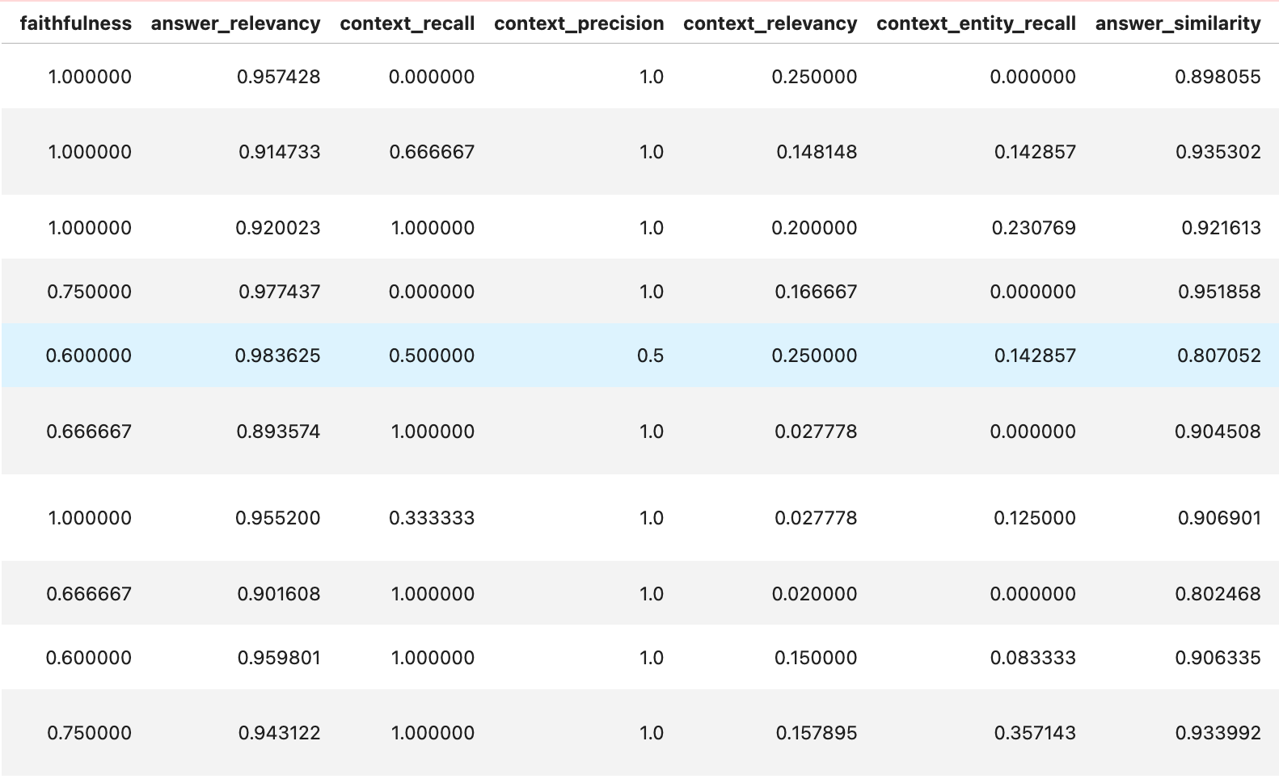1279x779 pixels.
Task: Click the answer_relevancy cell showing 0.957428
Action: 278,77
